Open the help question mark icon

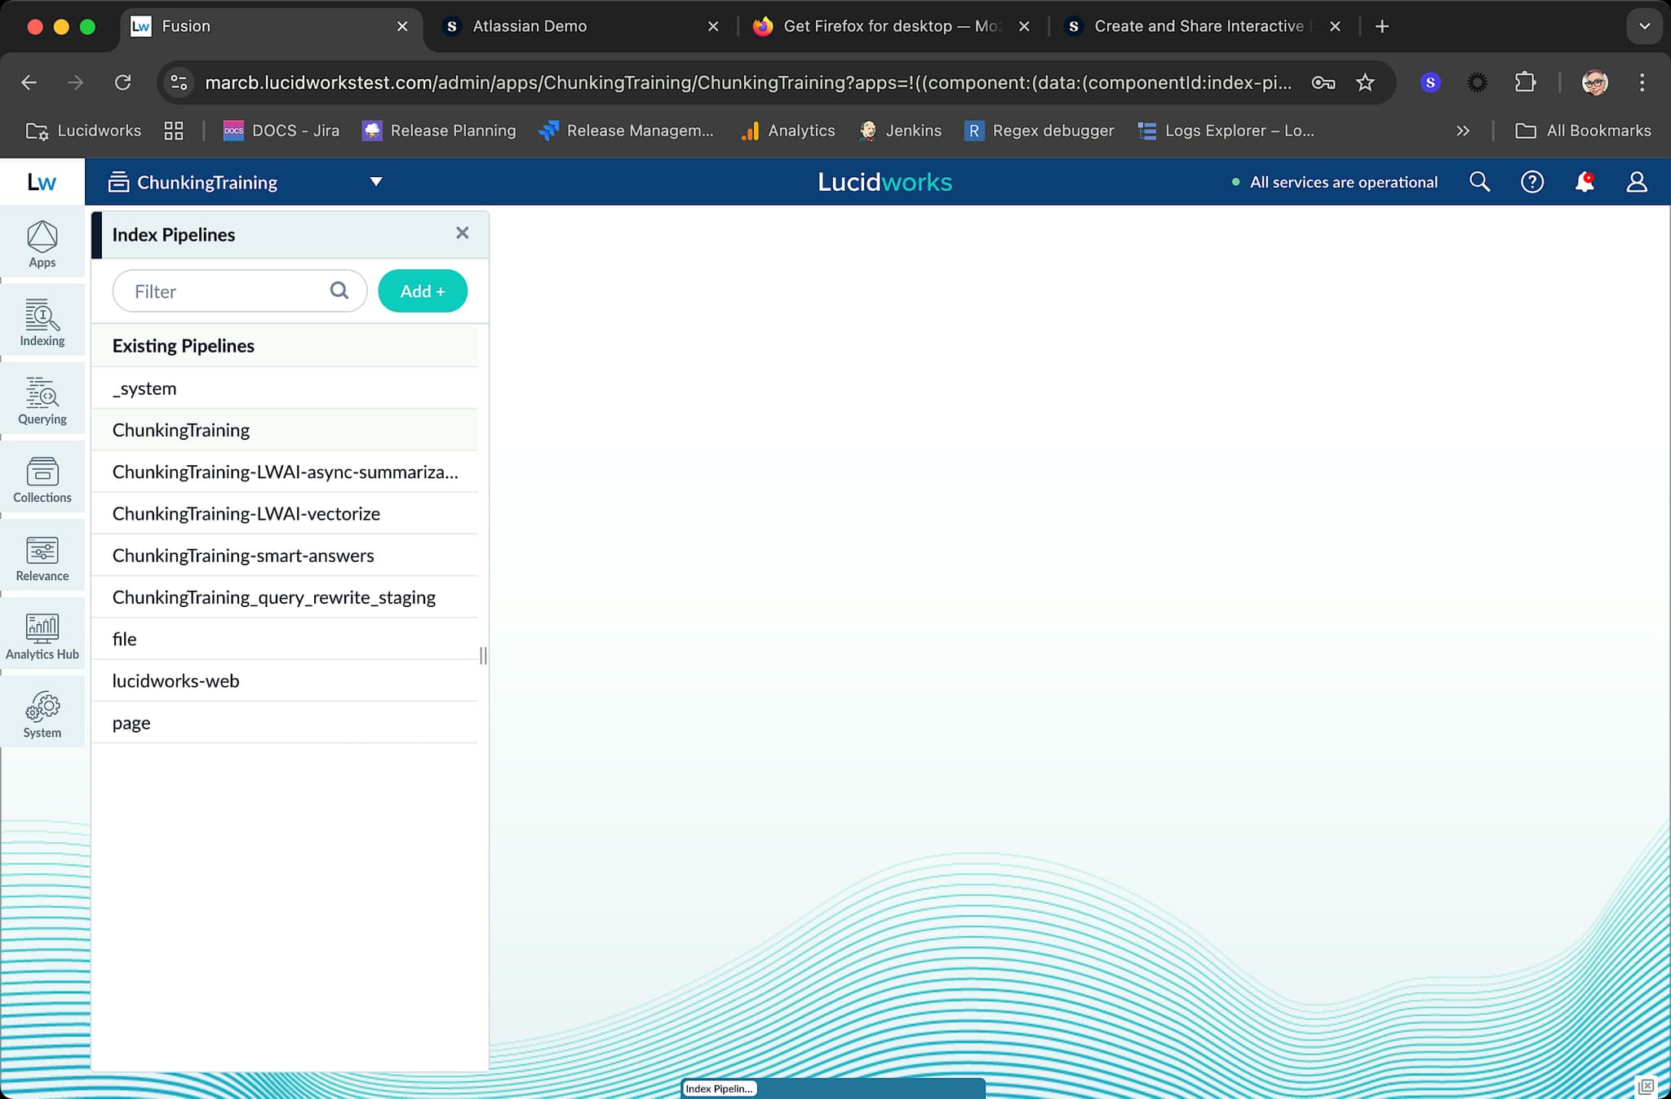click(x=1532, y=181)
